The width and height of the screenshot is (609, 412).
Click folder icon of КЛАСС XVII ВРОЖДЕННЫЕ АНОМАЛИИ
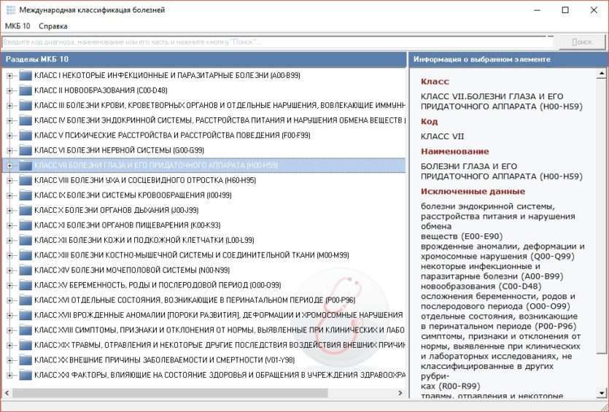(x=26, y=315)
